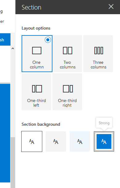
Task: Choose the neutral gray background swatch
Action: point(56,141)
